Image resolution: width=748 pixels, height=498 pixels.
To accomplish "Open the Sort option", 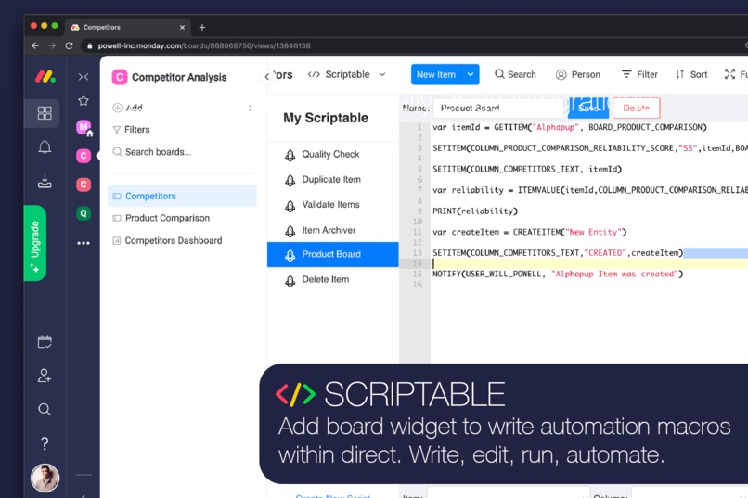I will (691, 74).
